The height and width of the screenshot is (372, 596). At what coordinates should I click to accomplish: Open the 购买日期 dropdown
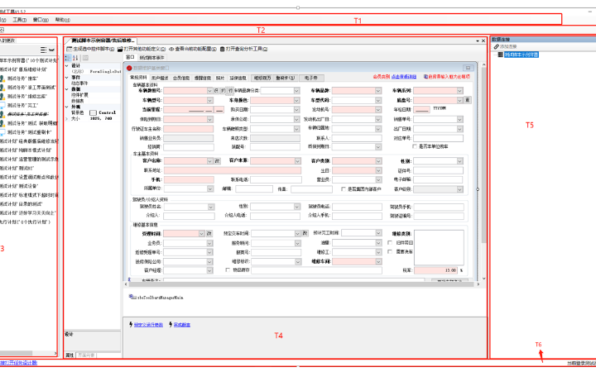point(296,110)
